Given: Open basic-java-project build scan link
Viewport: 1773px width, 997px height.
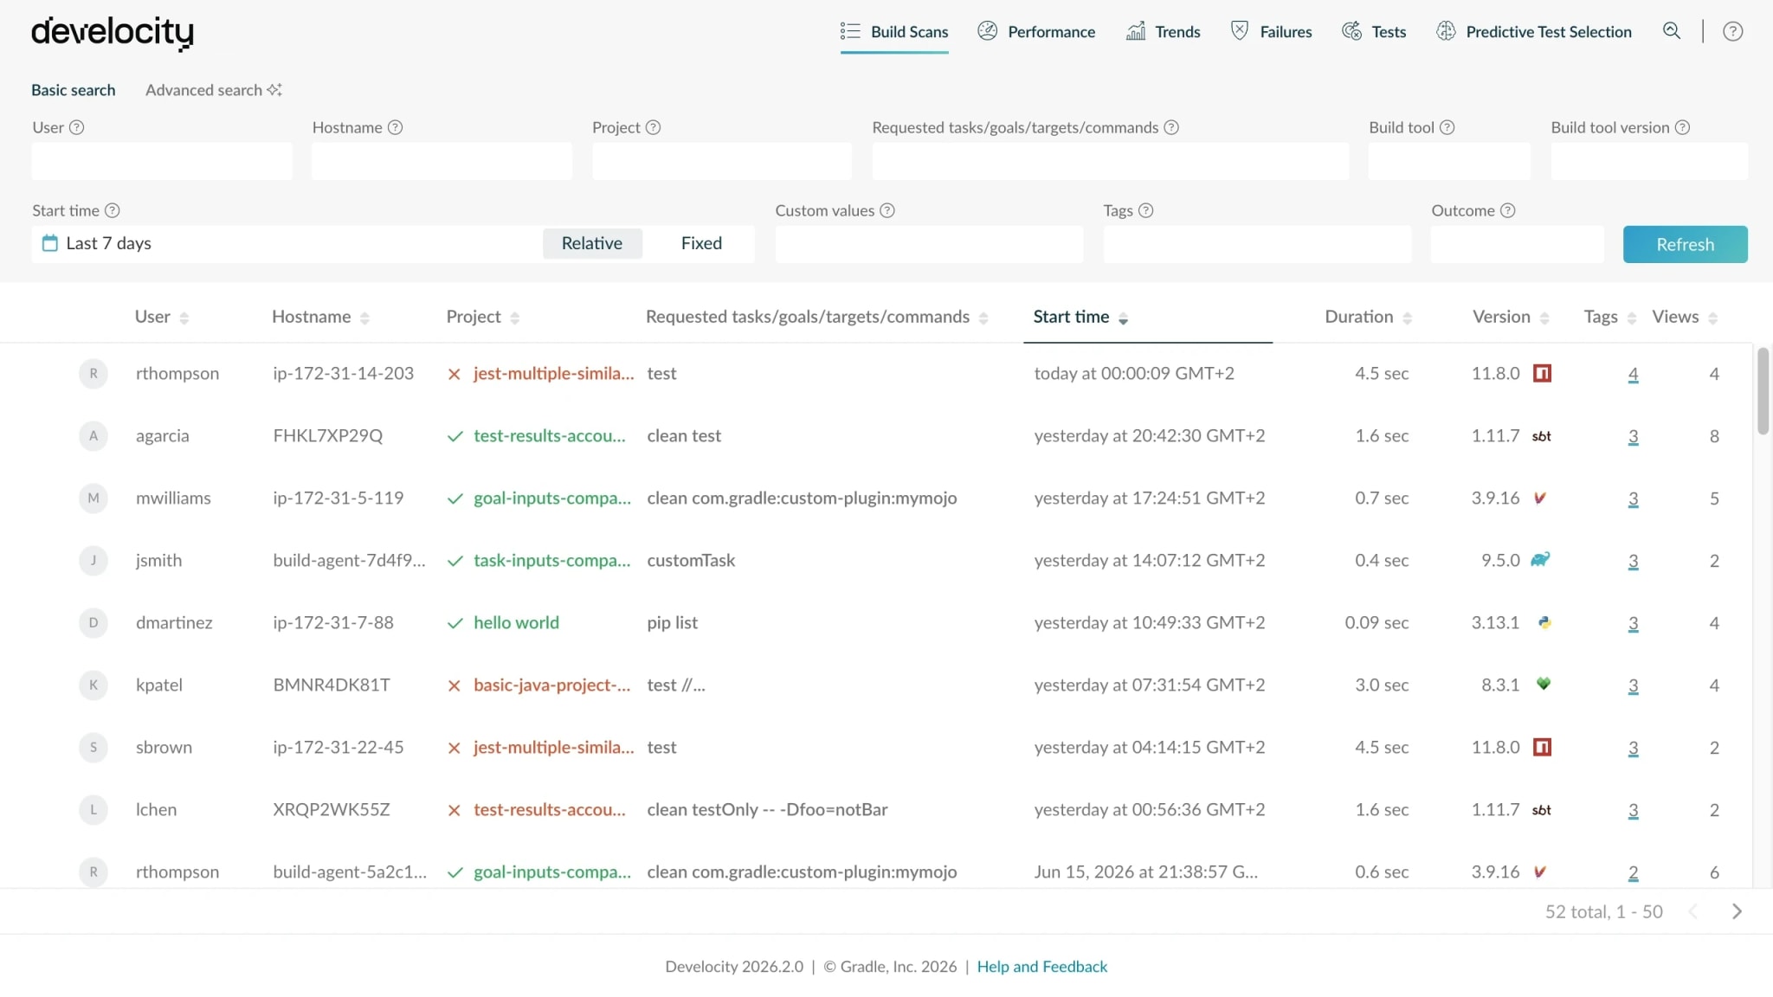Looking at the screenshot, I should click(x=551, y=685).
